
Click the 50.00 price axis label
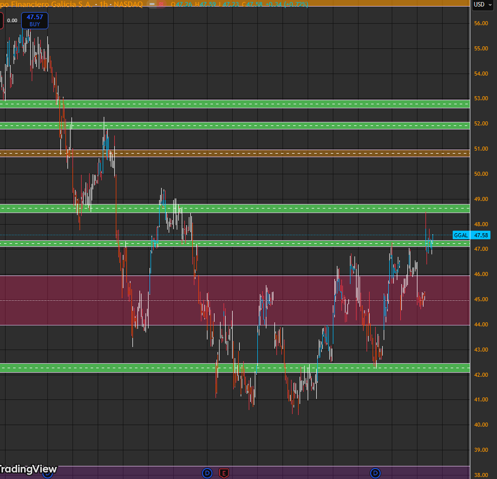(481, 174)
